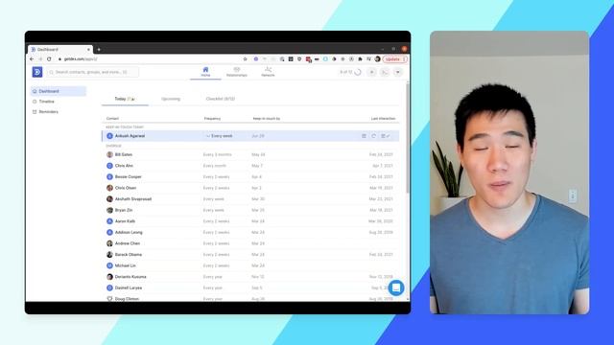Open the blue chat support bubble
The width and height of the screenshot is (614, 345).
click(396, 287)
